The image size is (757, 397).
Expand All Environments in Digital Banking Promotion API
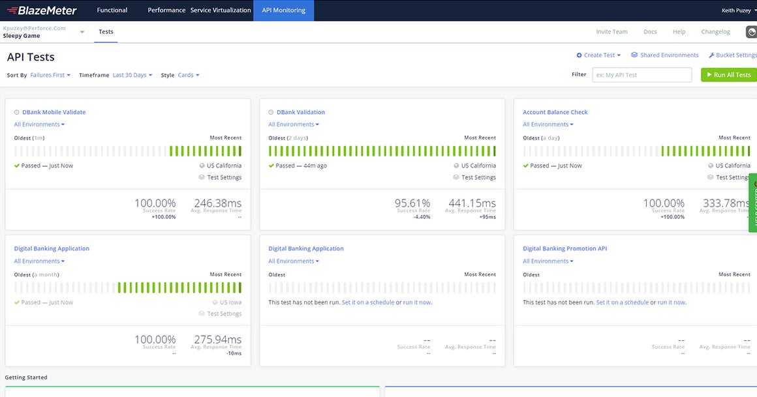point(548,261)
